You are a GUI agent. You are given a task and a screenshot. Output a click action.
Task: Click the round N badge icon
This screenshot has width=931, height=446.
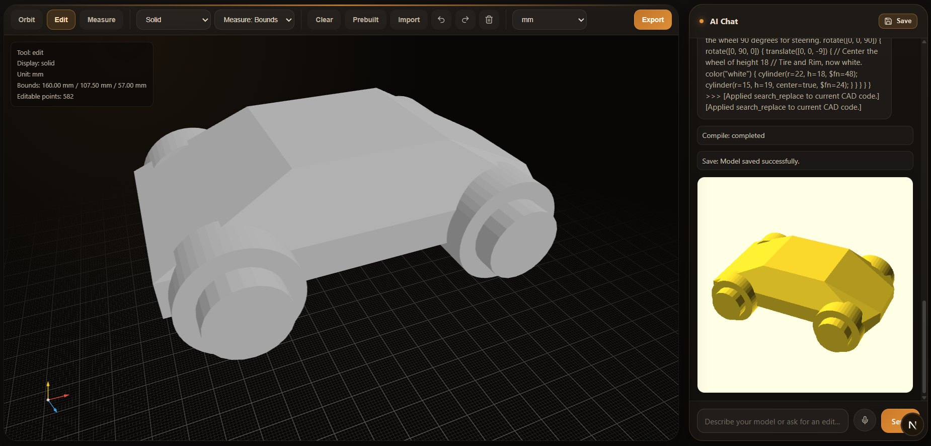point(912,425)
